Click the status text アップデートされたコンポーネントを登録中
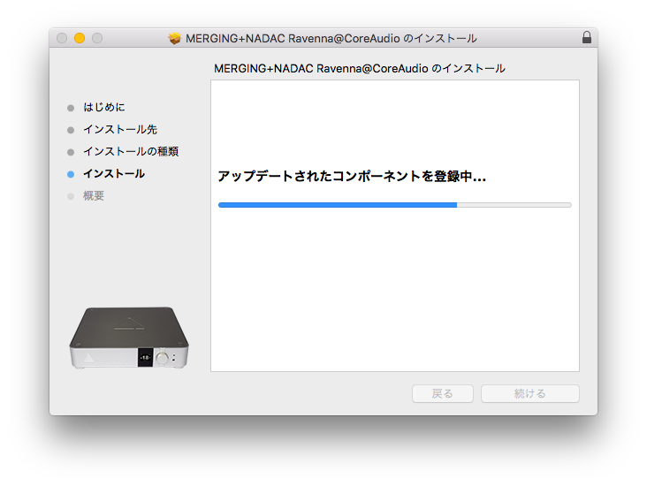The width and height of the screenshot is (647, 486). [352, 176]
